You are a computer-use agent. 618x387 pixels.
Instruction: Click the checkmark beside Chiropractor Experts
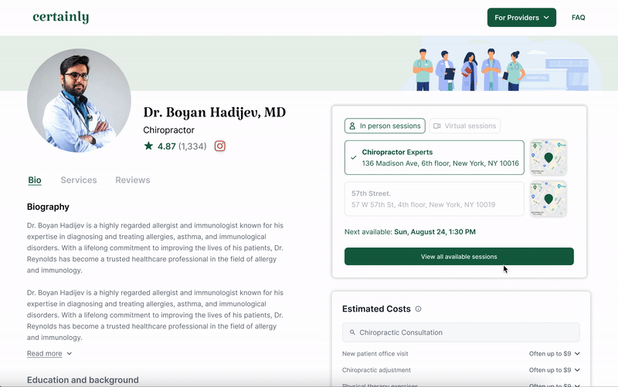click(x=354, y=157)
